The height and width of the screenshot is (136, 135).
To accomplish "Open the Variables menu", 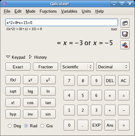I will (69, 11).
